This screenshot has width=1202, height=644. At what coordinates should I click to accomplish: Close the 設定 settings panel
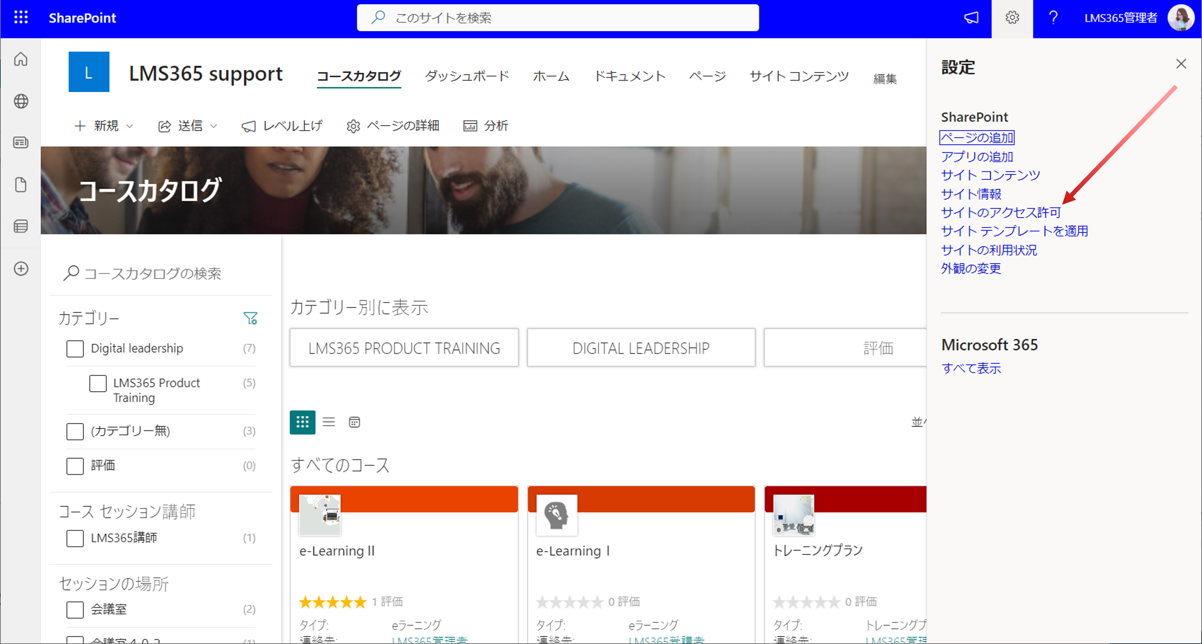coord(1180,64)
